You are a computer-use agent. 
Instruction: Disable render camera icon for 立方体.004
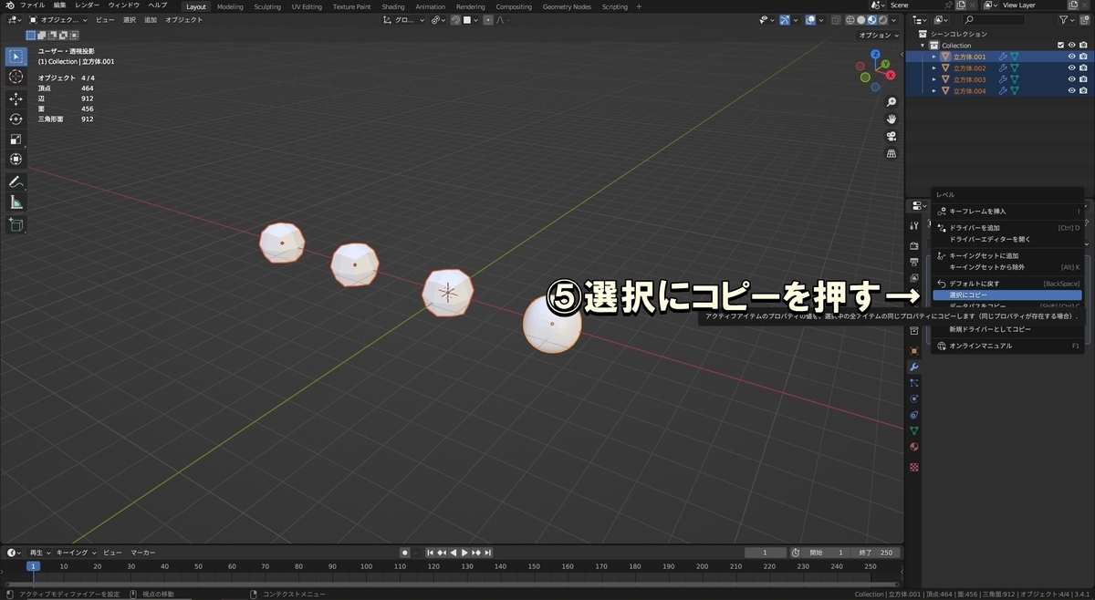[1083, 91]
